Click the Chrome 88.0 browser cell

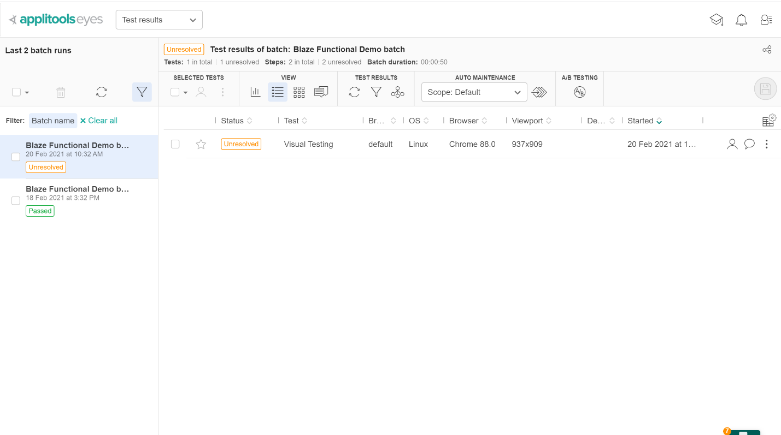(472, 144)
